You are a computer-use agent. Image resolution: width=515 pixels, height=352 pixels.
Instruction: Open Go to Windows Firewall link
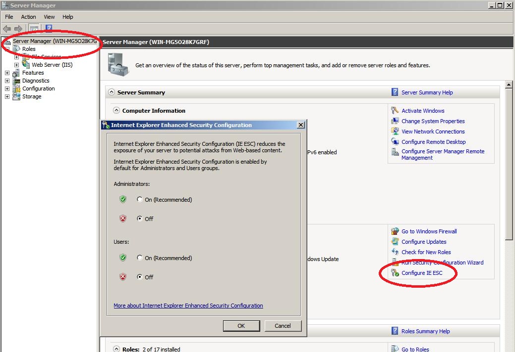pyautogui.click(x=429, y=231)
